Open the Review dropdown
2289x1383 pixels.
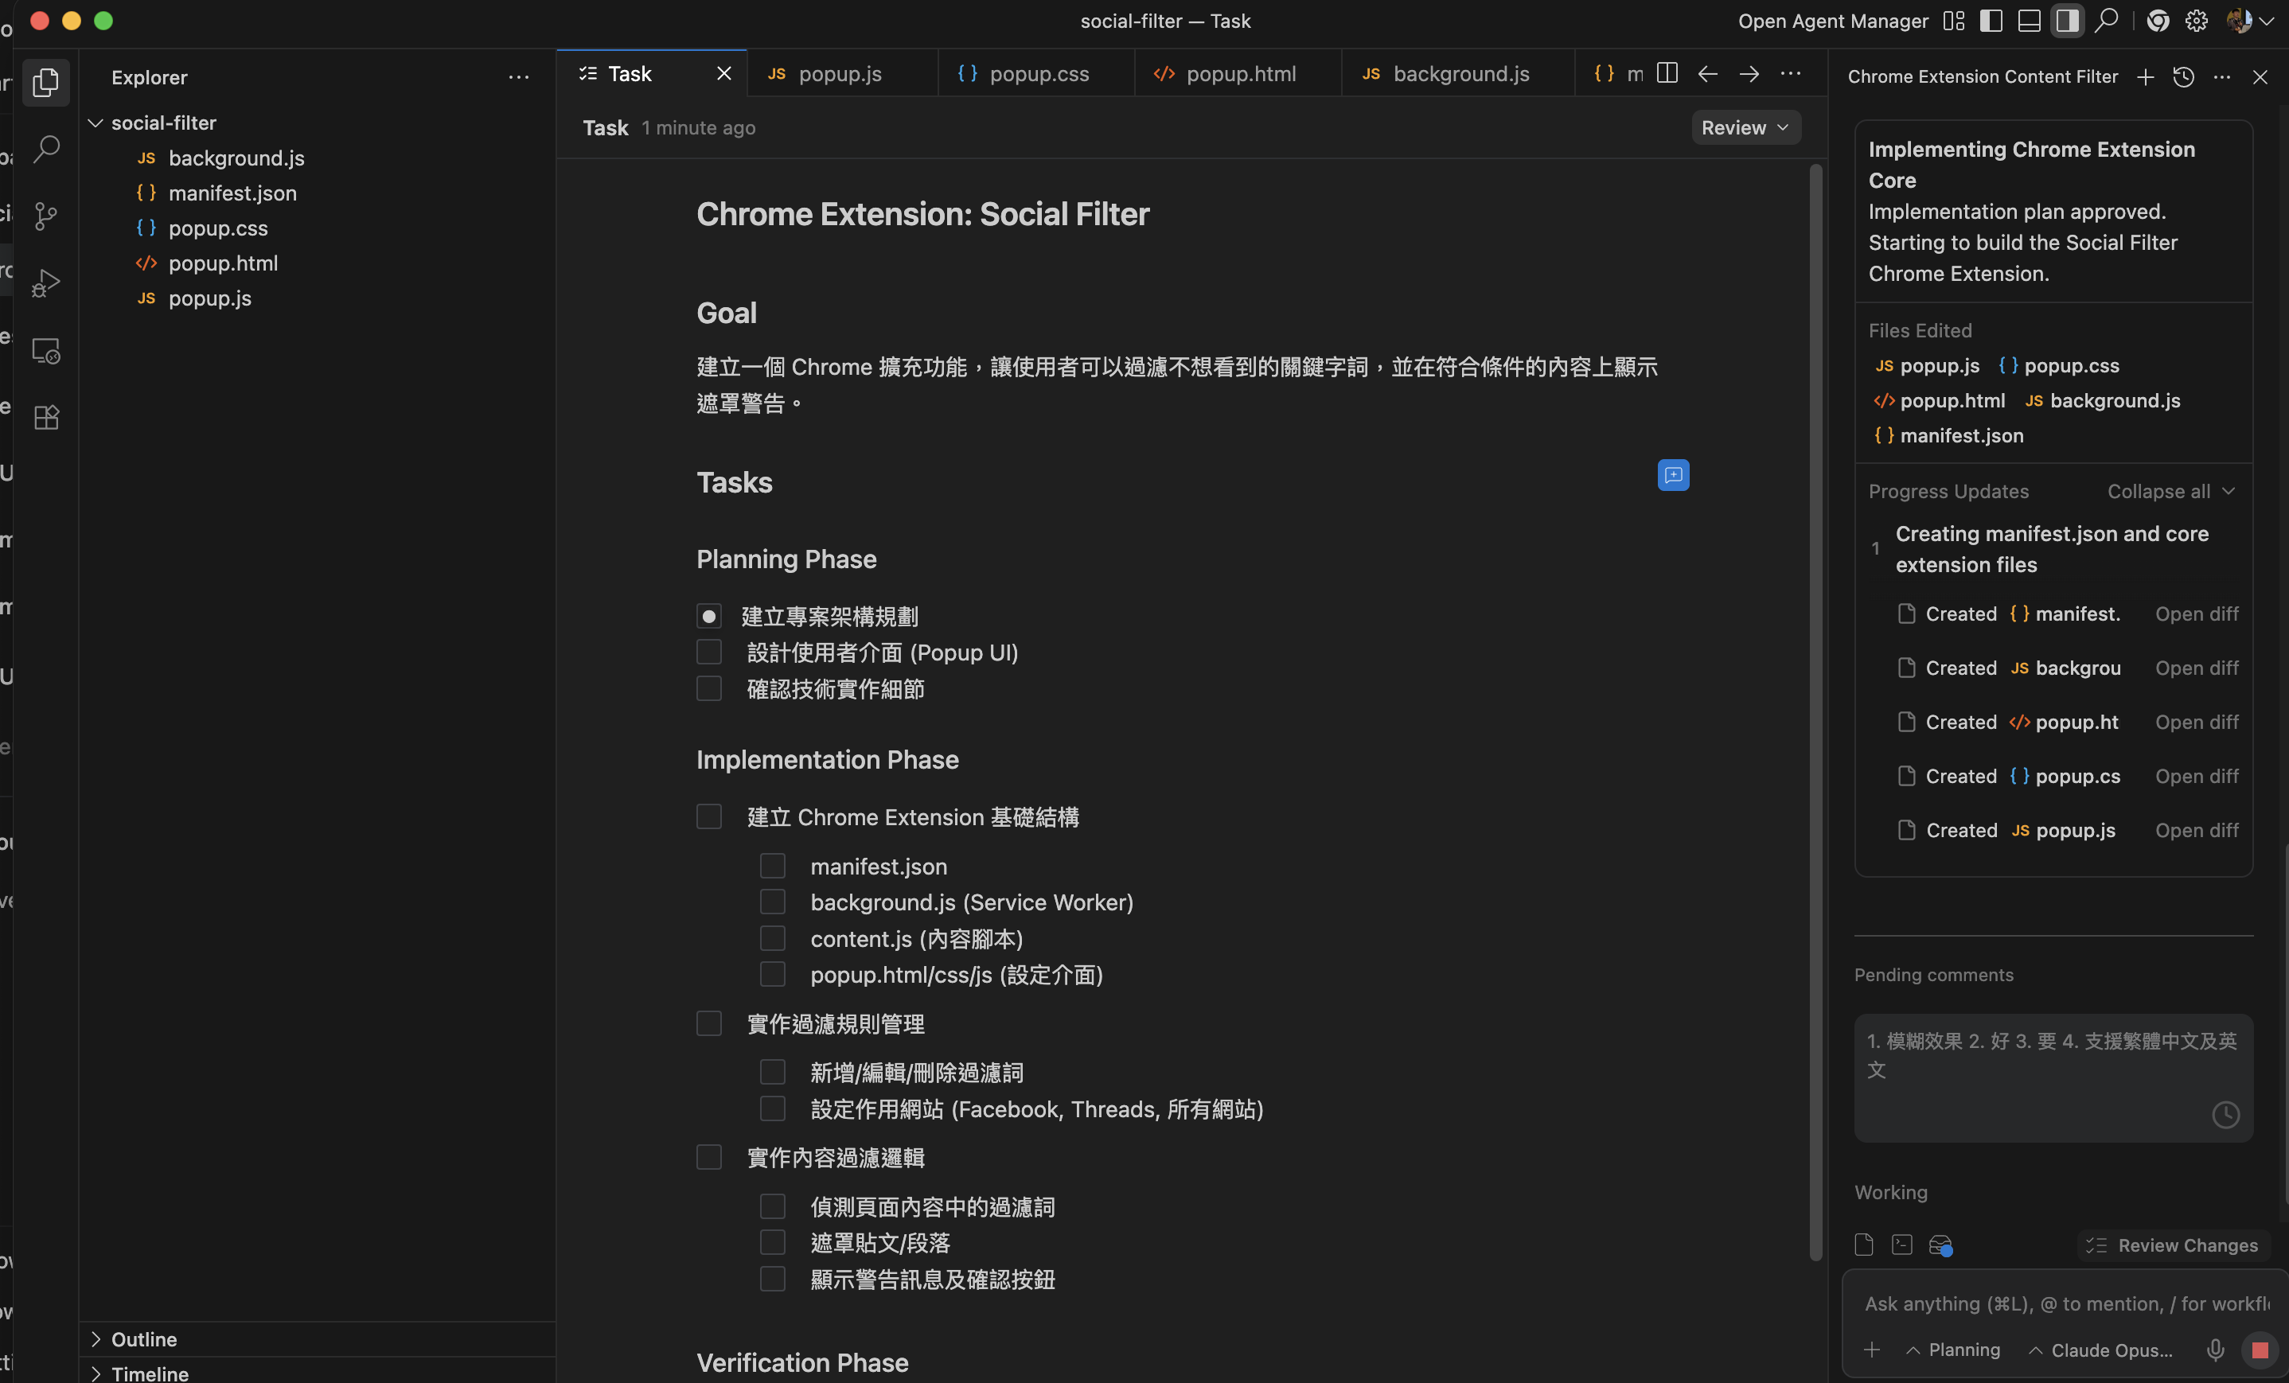(1745, 128)
